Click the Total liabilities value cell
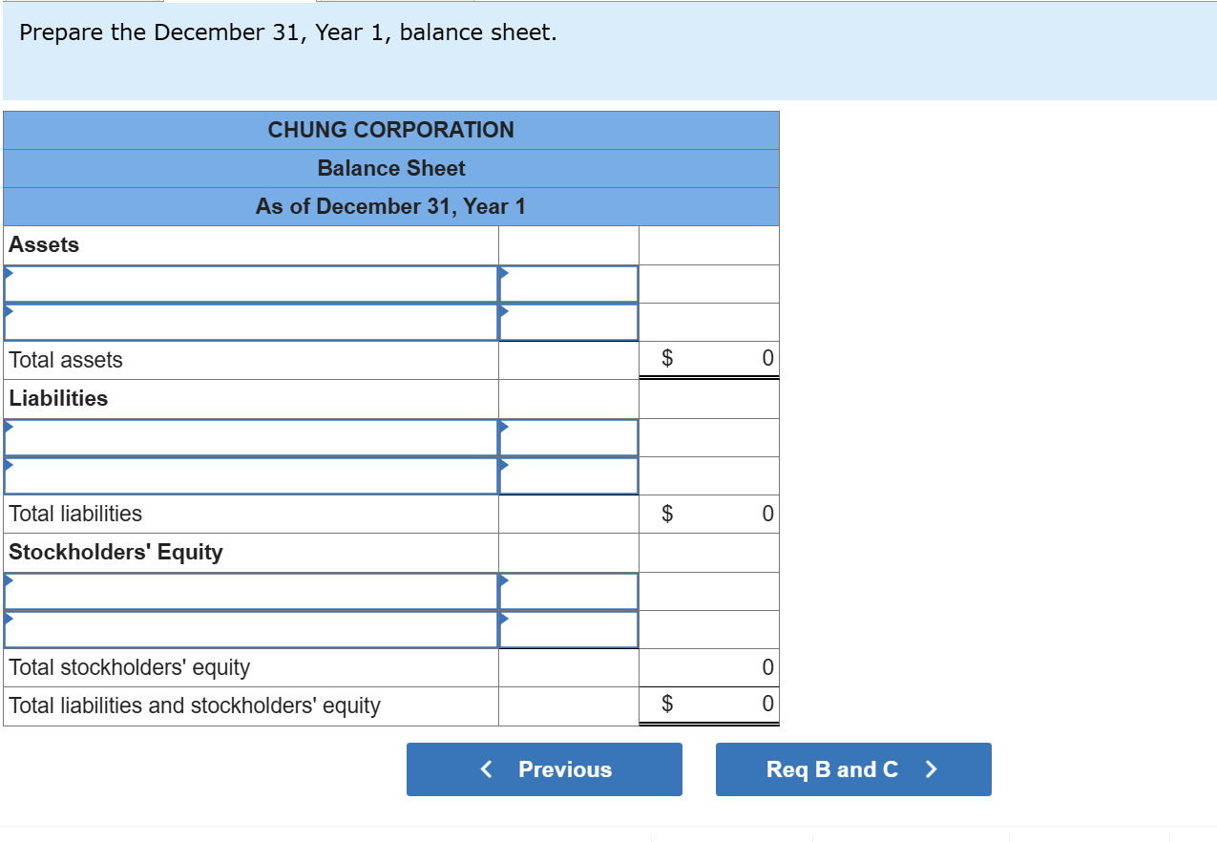 click(709, 514)
